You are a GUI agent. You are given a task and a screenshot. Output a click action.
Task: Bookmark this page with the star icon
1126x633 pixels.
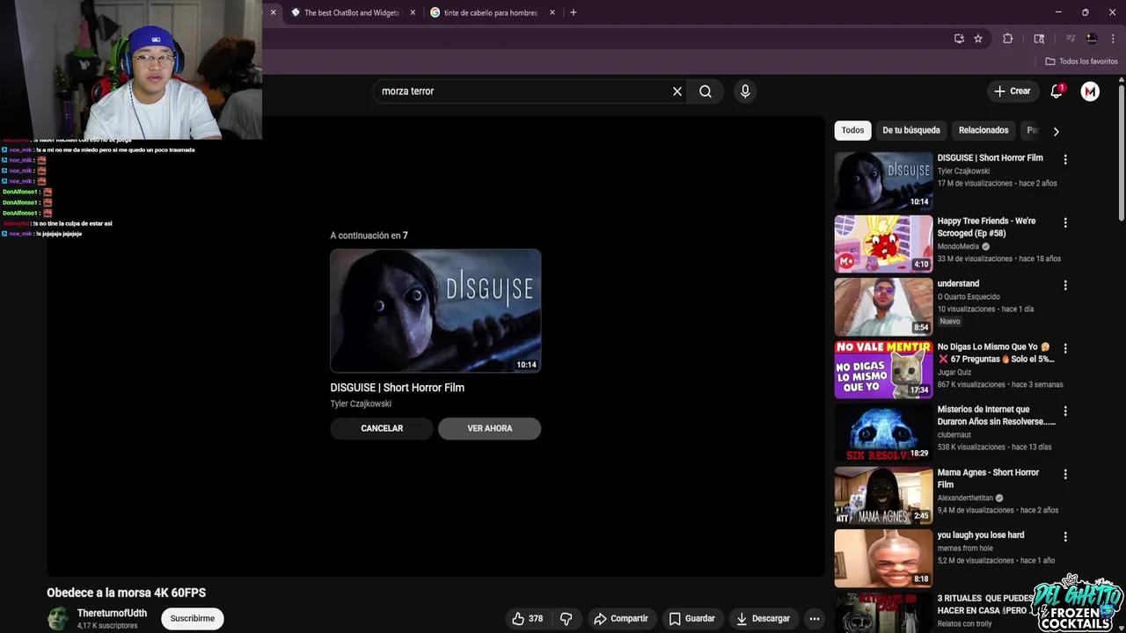click(978, 39)
